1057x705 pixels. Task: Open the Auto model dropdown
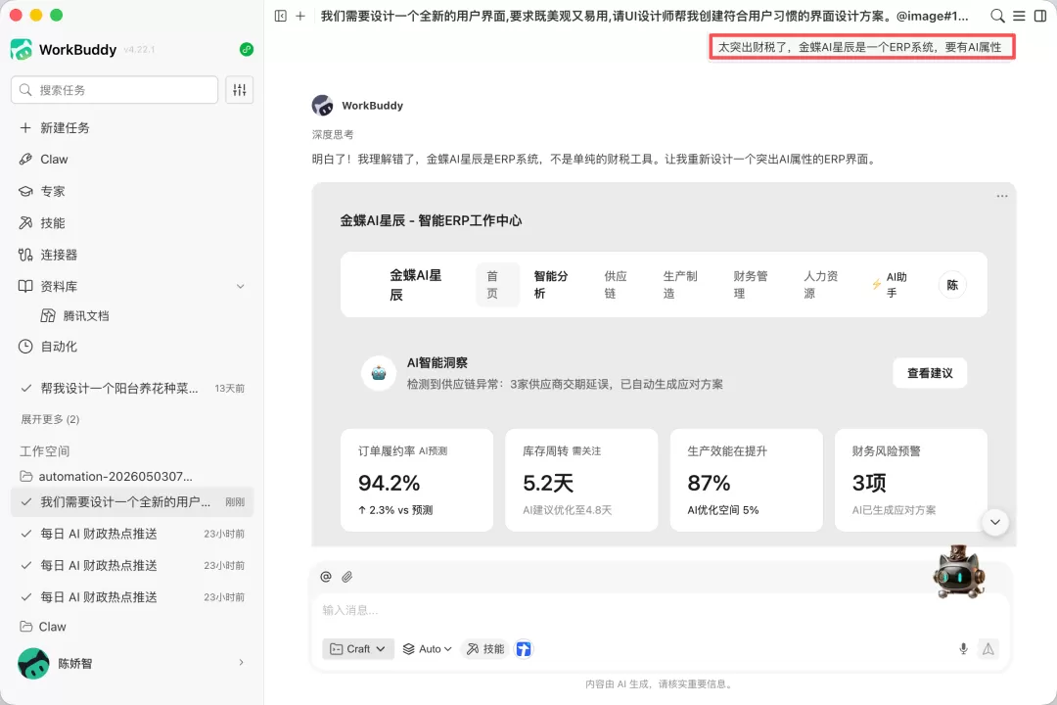[428, 649]
